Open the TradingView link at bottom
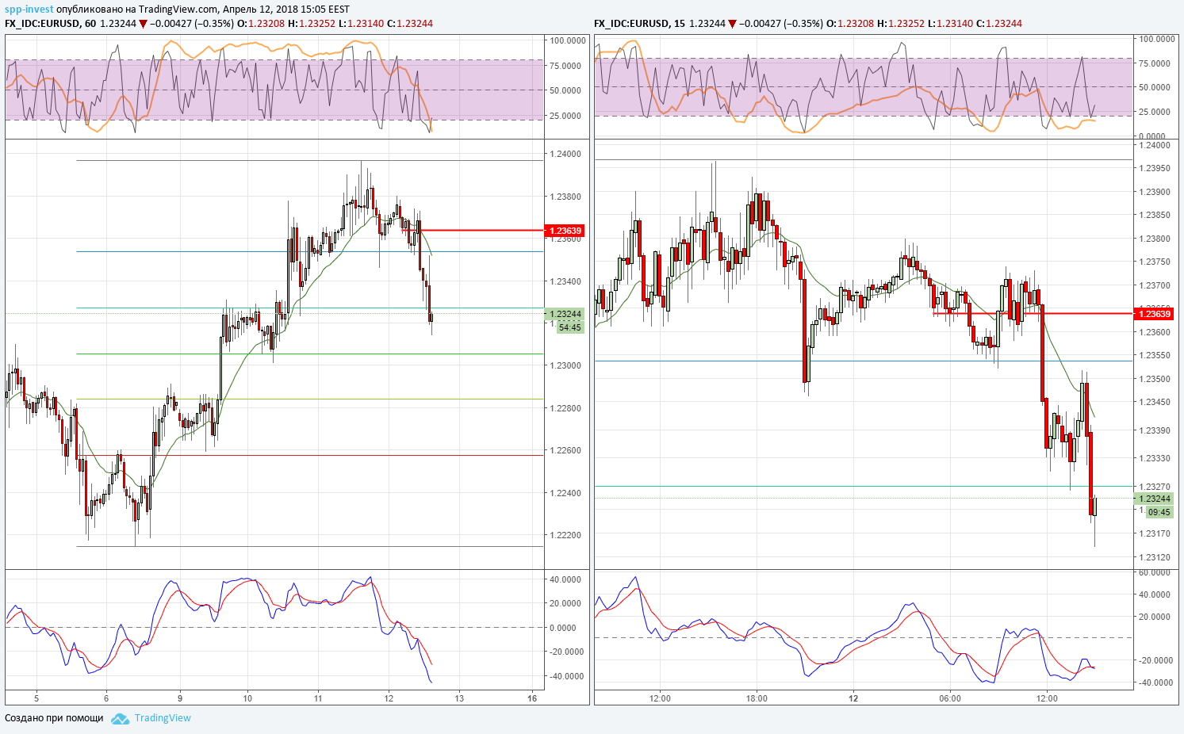This screenshot has width=1184, height=734. [163, 718]
